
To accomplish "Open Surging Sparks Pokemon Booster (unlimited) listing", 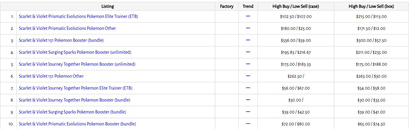I will 75,52.
